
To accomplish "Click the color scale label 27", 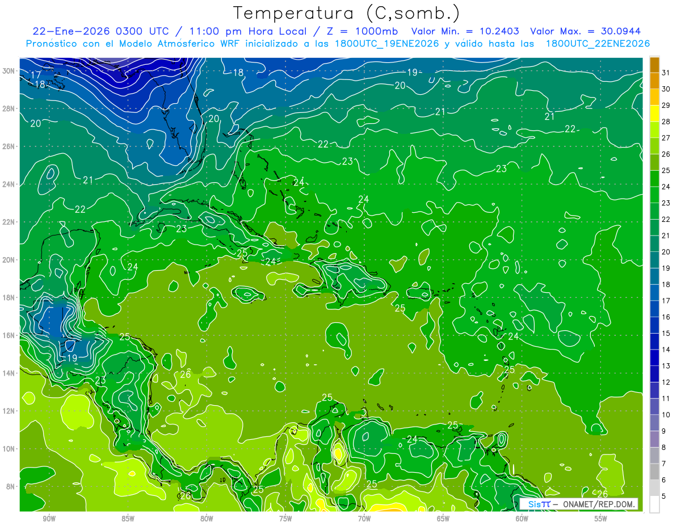I will point(666,138).
